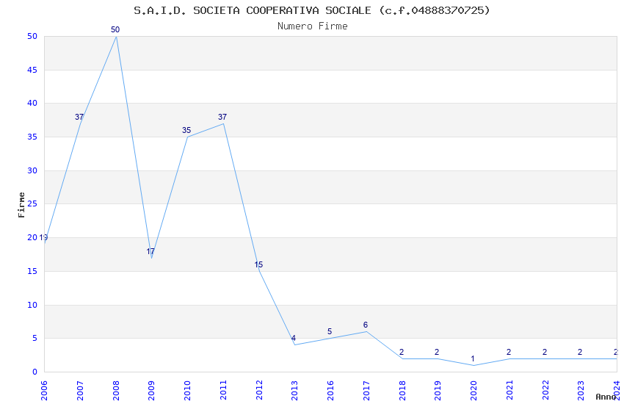Click data label 2 above year 2021
Viewport: 624px width, 404px height.
tap(509, 353)
